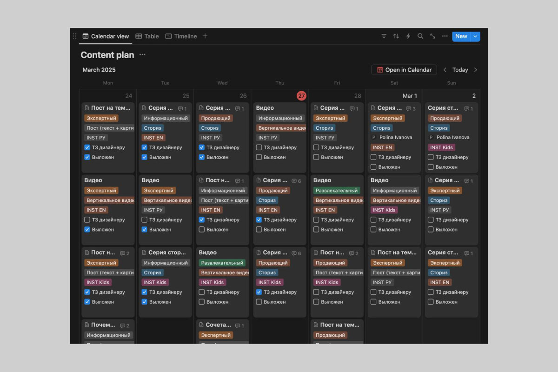Check Выложен on Thursday's Видео card
This screenshot has height=372, width=558.
coord(259,157)
